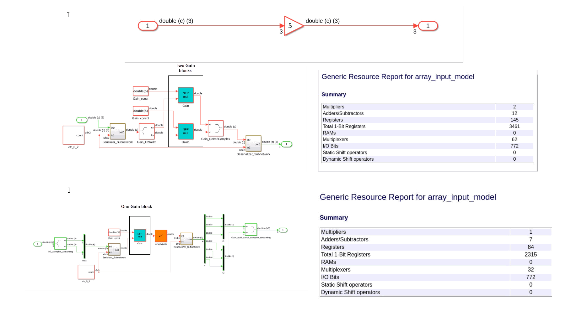The width and height of the screenshot is (577, 312).
Task: Select the "Two Gain blocks" annotation text
Action: [185, 68]
